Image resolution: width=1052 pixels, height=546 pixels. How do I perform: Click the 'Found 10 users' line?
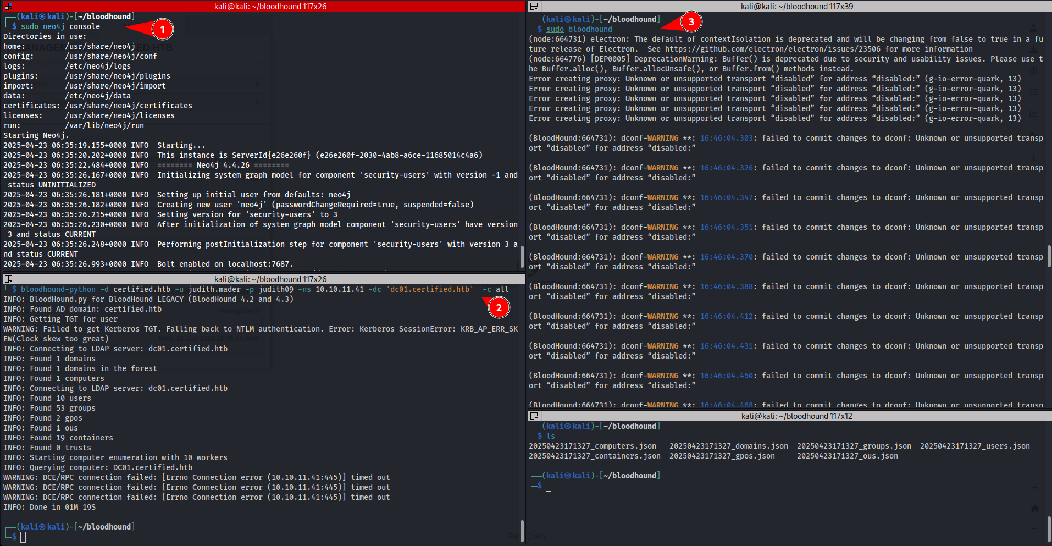coord(47,398)
